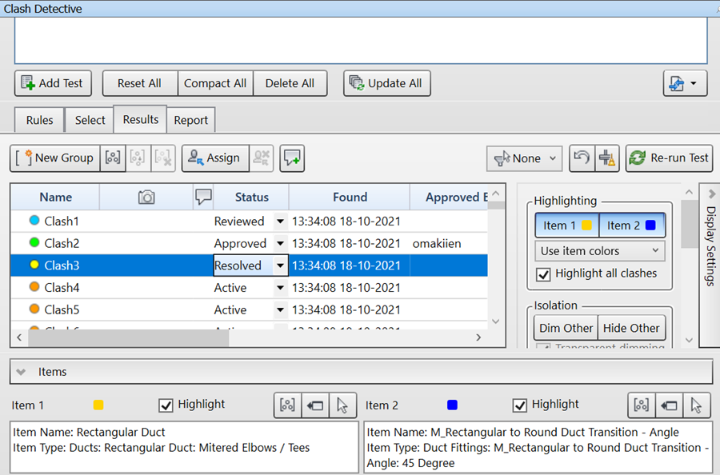Open the Use item colors dropdown
720x475 pixels.
point(600,251)
